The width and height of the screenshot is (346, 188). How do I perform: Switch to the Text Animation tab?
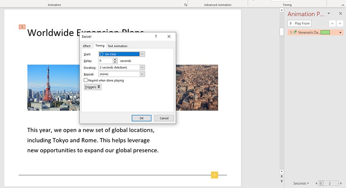tap(117, 46)
